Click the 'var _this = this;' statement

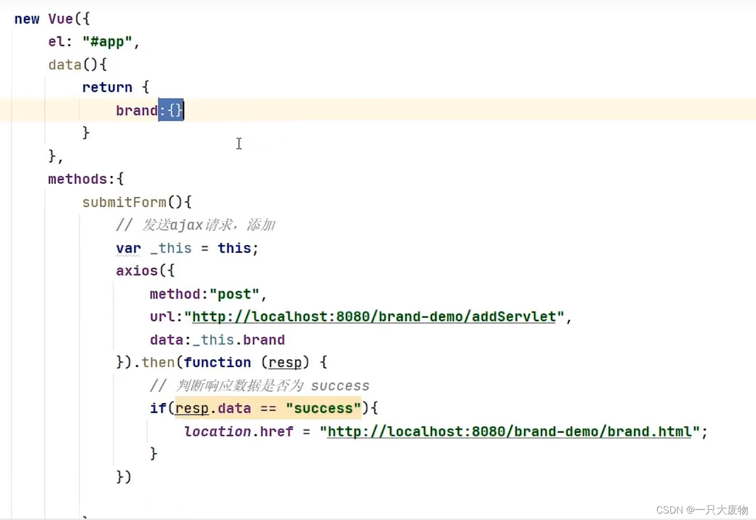click(x=187, y=248)
